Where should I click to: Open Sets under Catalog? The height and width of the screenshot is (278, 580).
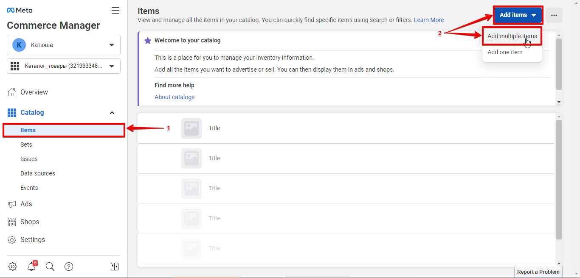tap(26, 145)
